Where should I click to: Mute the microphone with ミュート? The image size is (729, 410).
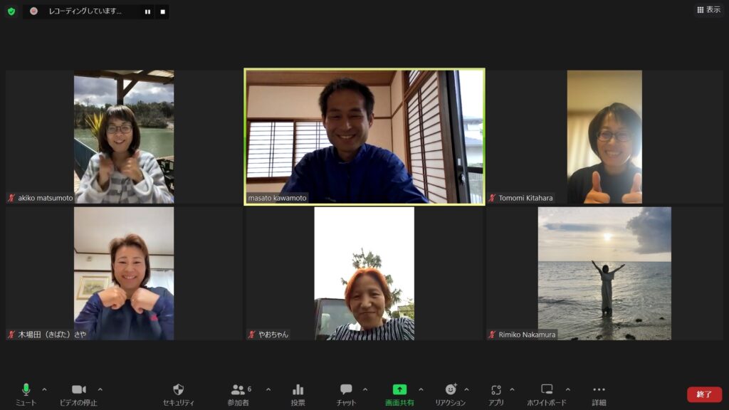pos(26,394)
